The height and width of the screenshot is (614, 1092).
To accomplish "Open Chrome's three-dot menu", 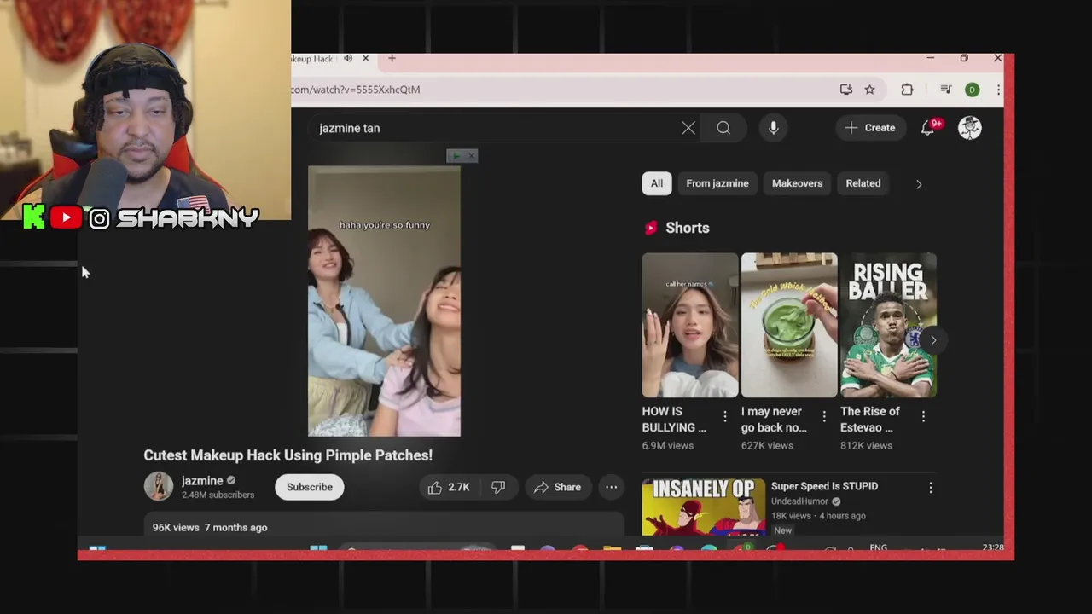I will coord(998,90).
